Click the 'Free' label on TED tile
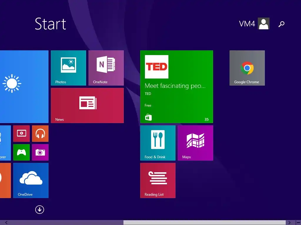This screenshot has width=301, height=225. point(148,105)
